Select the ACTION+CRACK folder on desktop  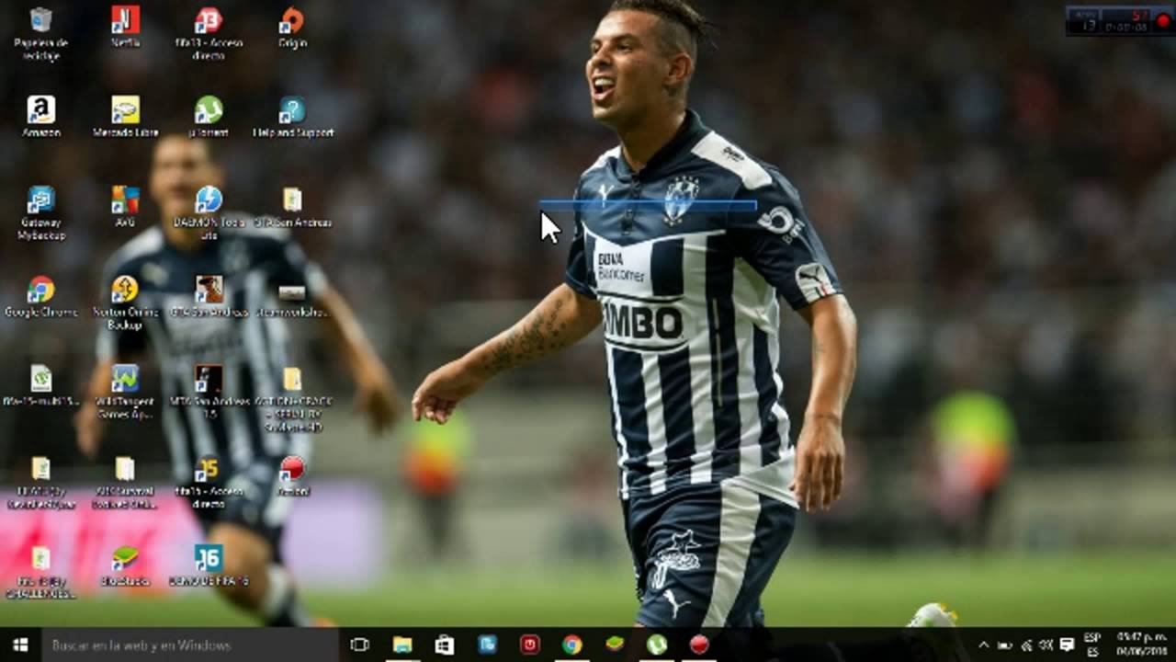292,399
